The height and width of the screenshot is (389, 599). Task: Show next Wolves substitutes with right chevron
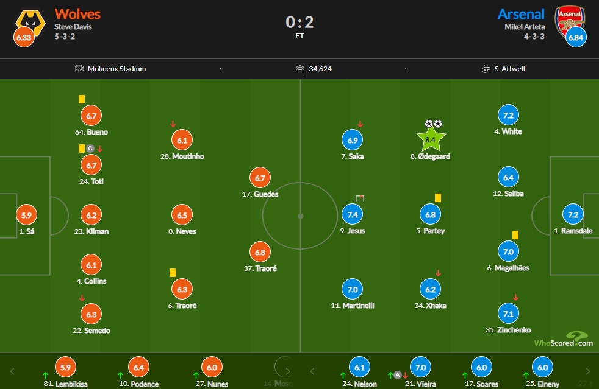coord(288,371)
